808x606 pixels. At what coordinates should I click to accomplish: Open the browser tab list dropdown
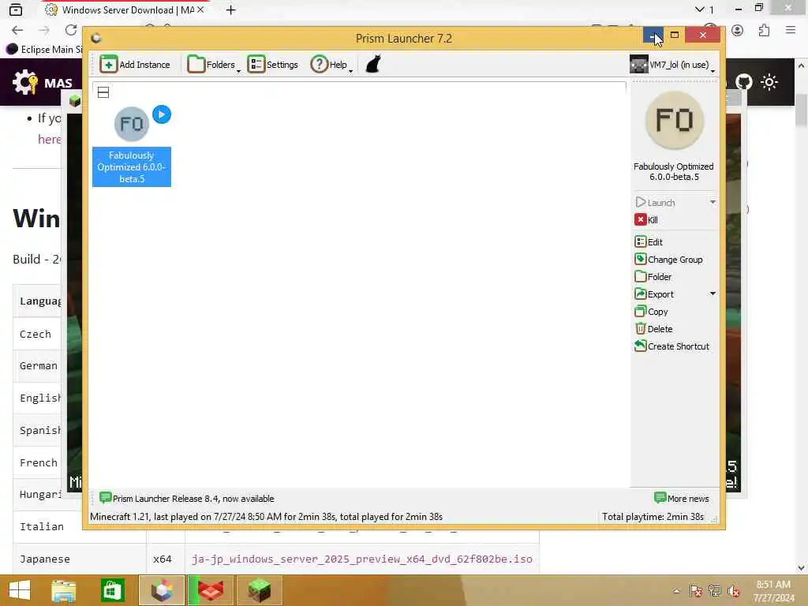(705, 9)
